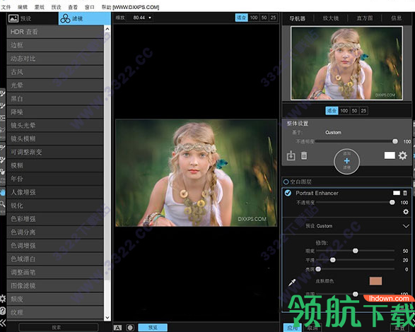Open the 蒙版 menu
Viewport: 415px width, 332px height.
pyautogui.click(x=40, y=7)
